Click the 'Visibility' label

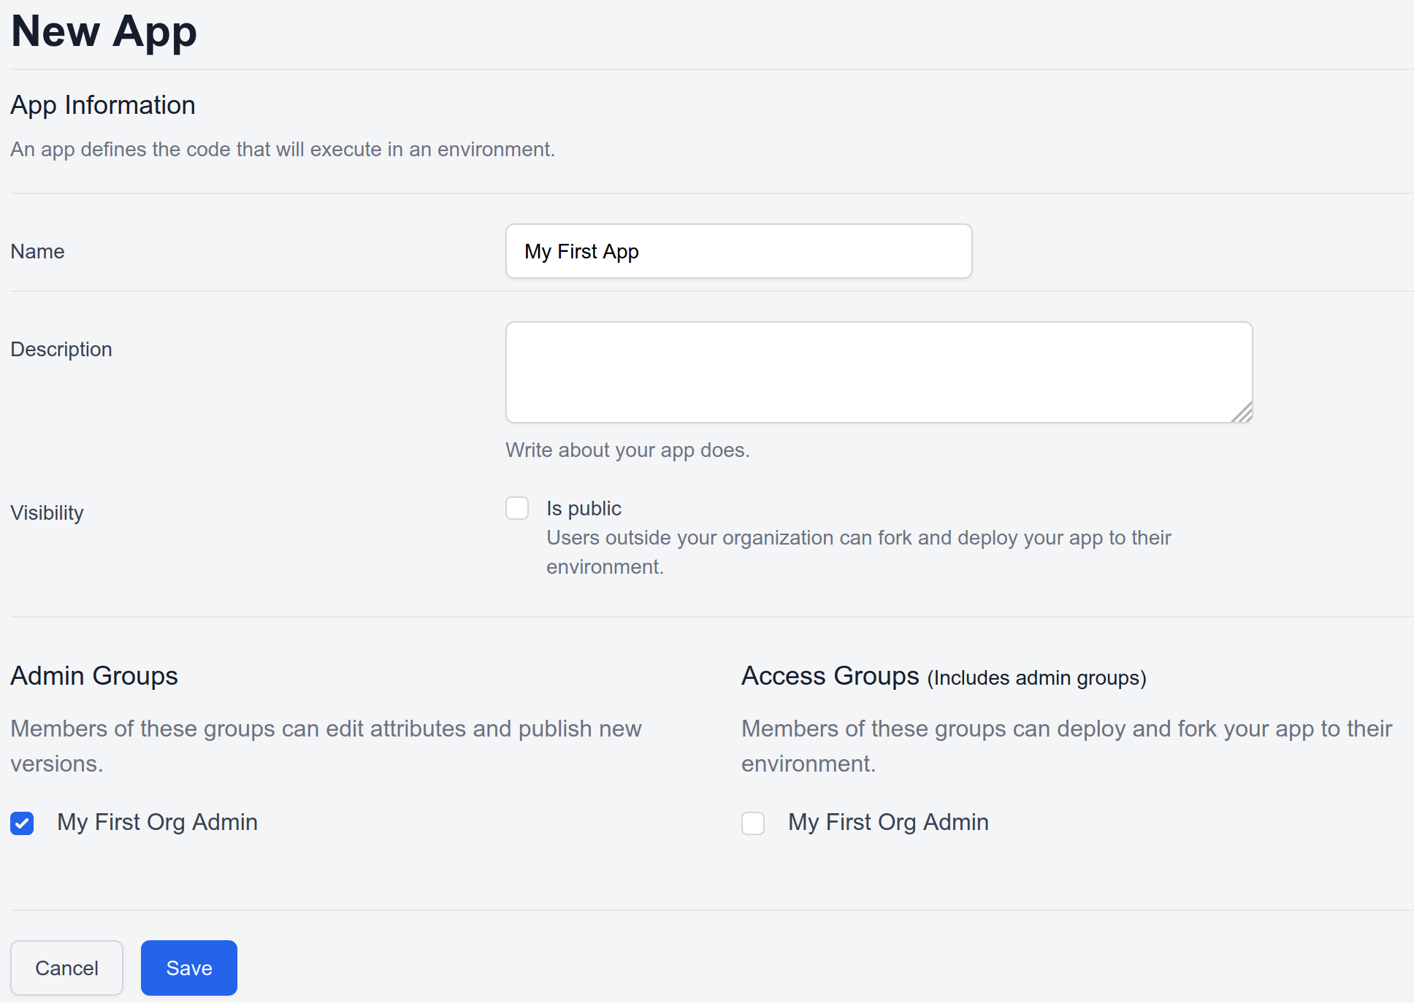click(47, 513)
